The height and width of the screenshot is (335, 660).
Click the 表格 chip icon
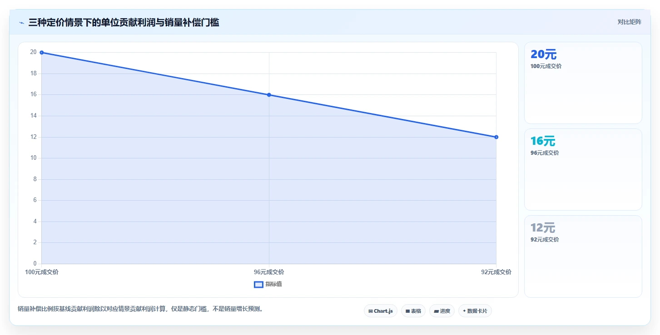click(407, 311)
